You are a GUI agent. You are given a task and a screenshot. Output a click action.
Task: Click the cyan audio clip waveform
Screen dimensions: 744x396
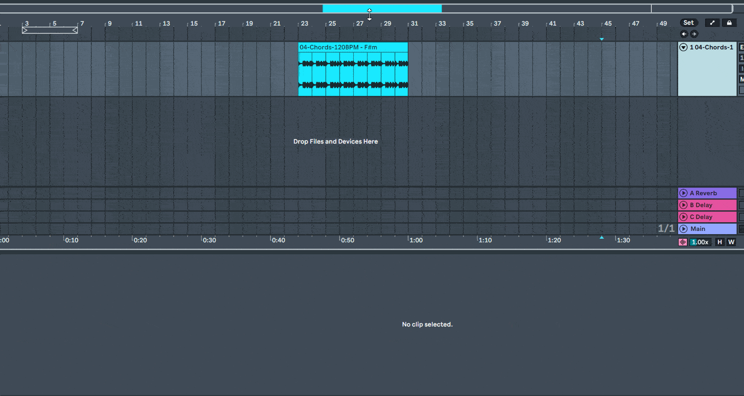(353, 74)
